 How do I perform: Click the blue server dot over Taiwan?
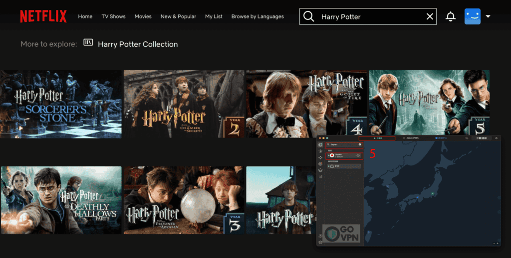pyautogui.click(x=369, y=232)
